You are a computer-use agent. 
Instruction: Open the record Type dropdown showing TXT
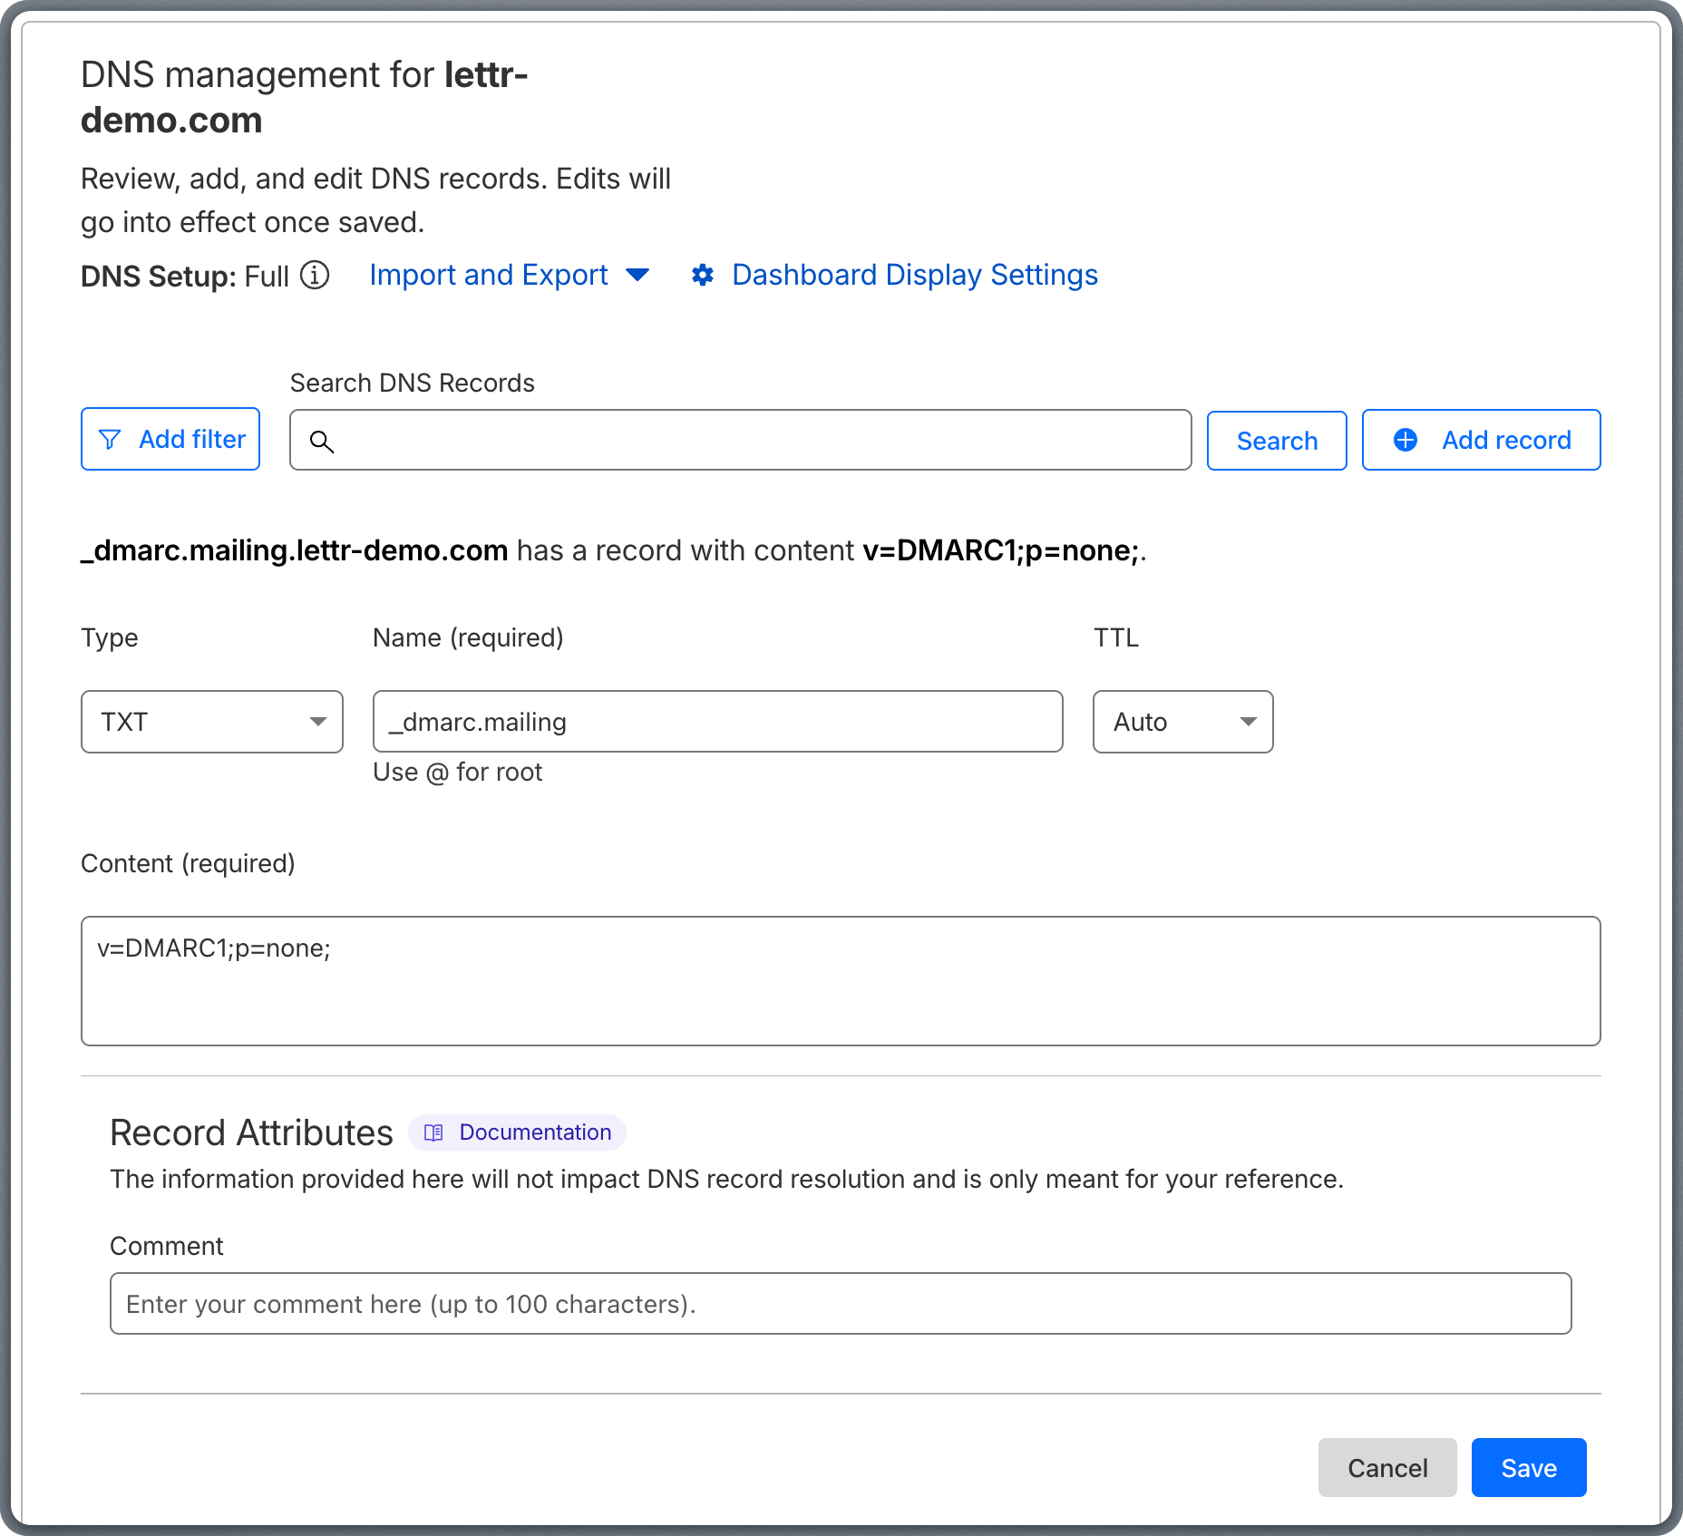[211, 722]
